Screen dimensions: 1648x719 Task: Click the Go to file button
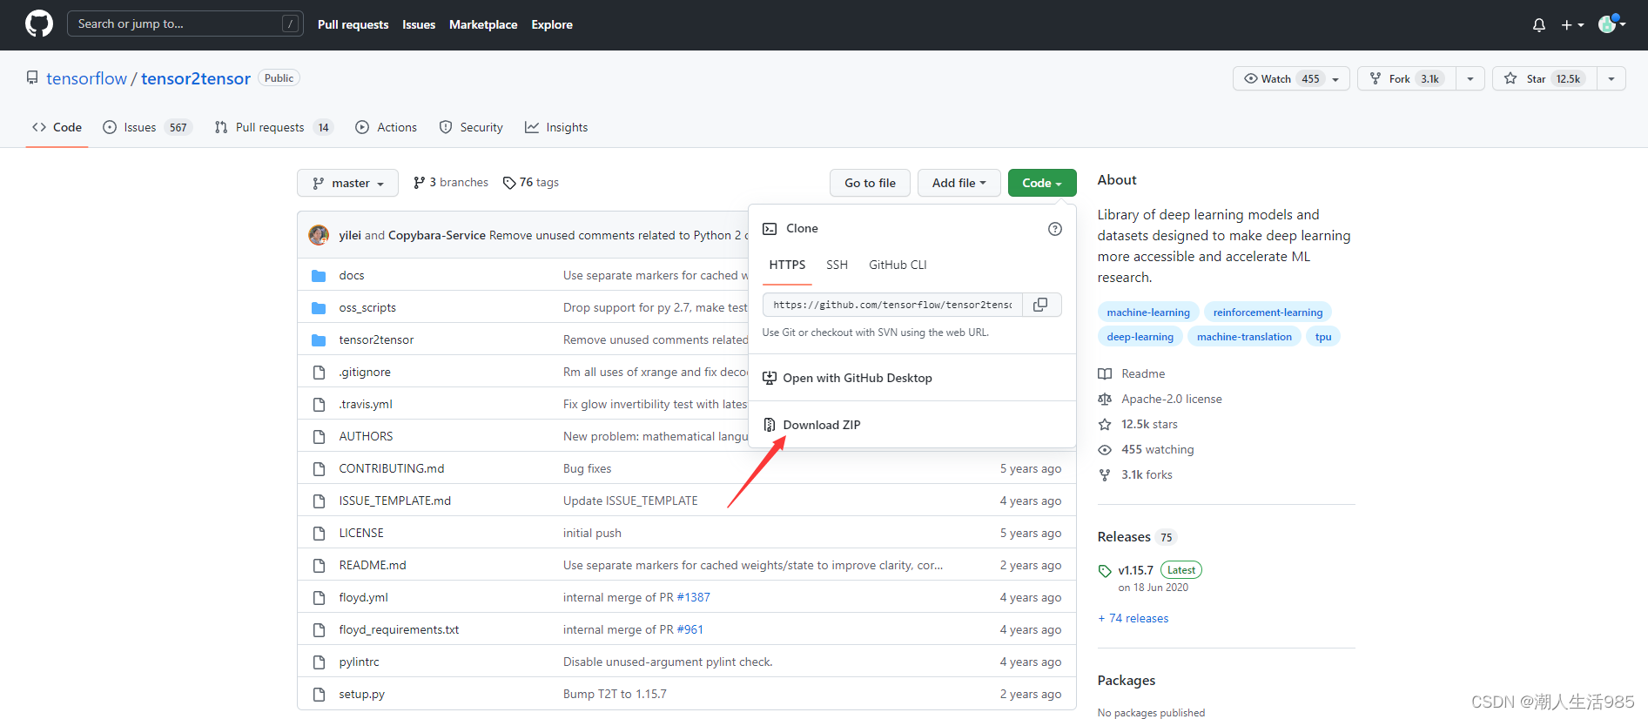(870, 183)
